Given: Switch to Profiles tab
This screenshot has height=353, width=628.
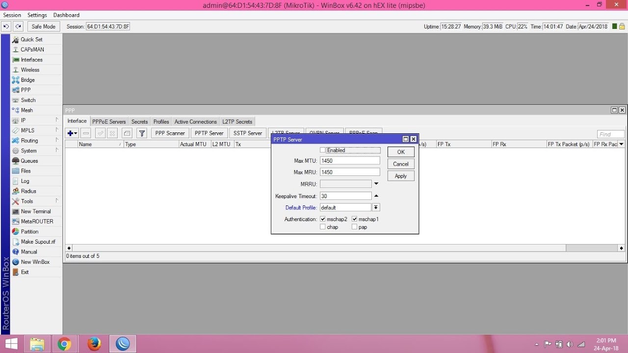Looking at the screenshot, I should tap(161, 122).
